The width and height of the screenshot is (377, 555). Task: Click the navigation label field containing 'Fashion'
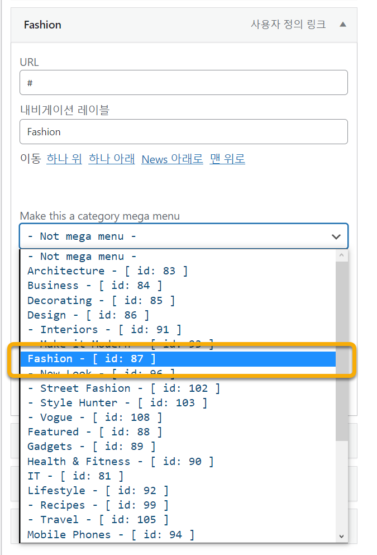click(183, 132)
